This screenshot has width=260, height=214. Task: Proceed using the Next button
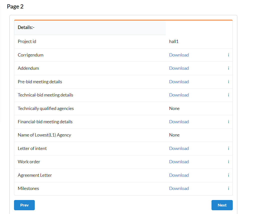click(222, 205)
